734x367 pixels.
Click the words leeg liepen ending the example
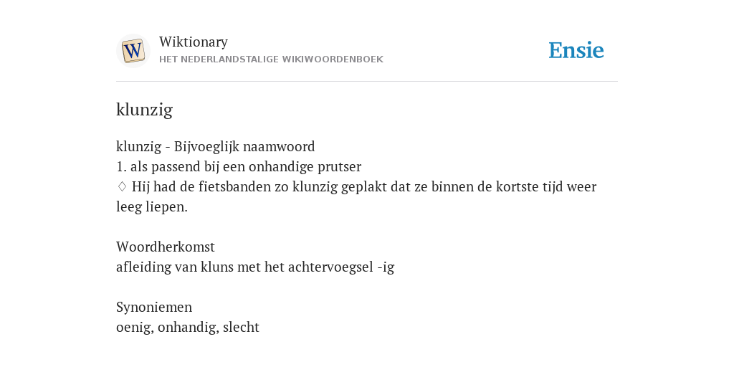[152, 207]
